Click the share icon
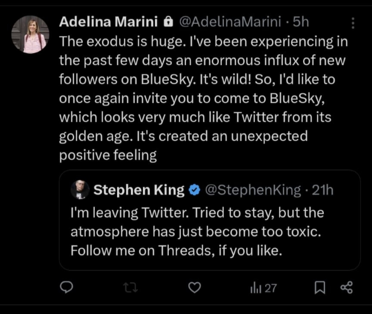The image size is (372, 314). pos(346,287)
